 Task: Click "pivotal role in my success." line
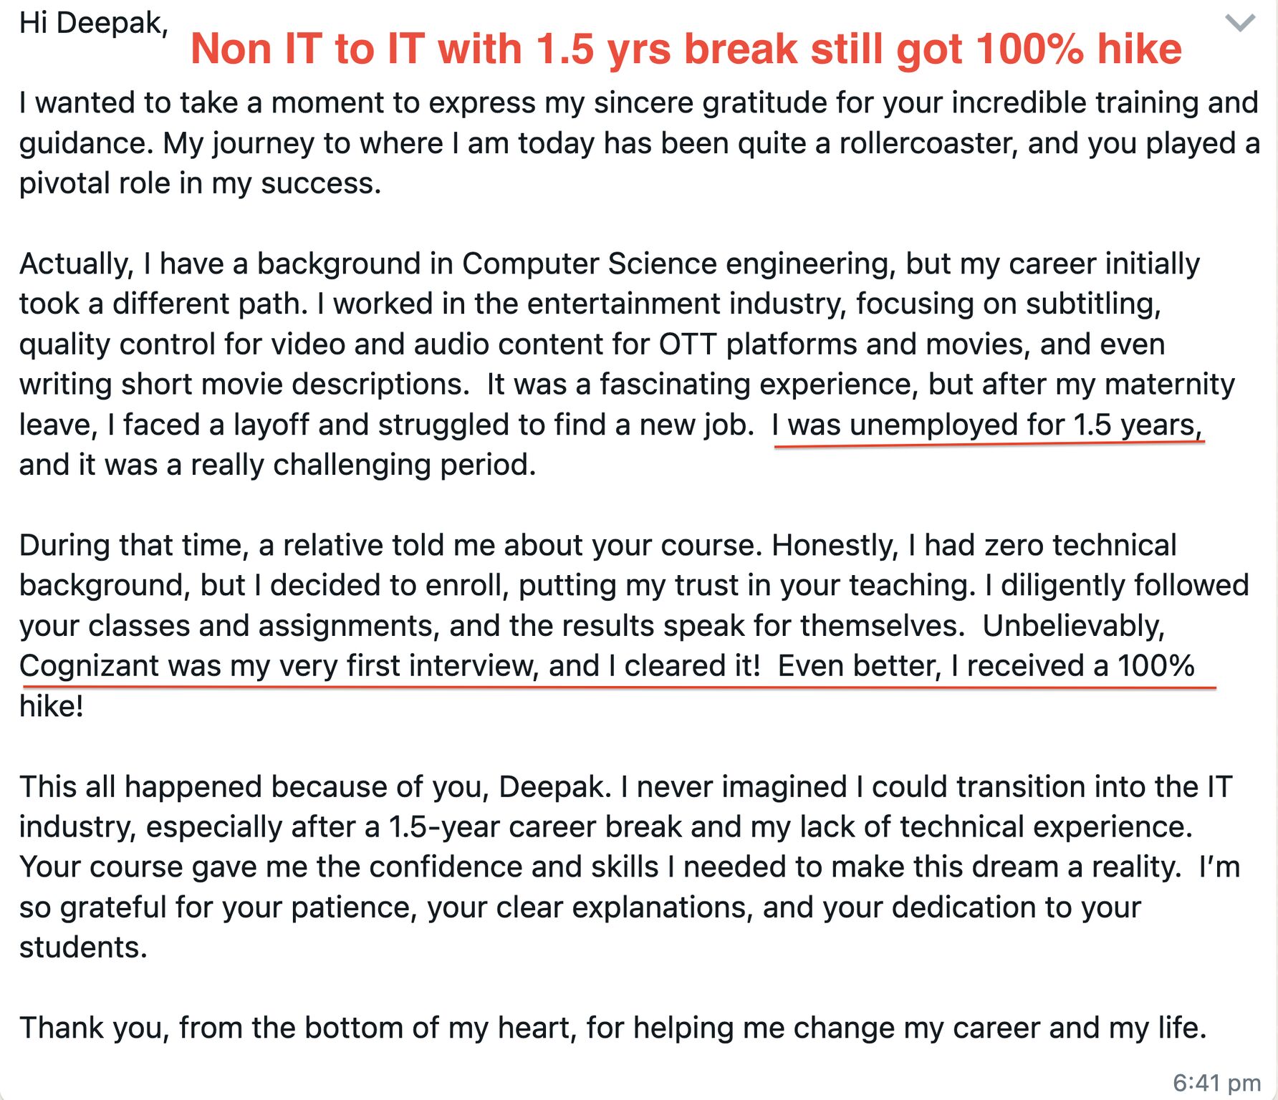[x=200, y=184]
